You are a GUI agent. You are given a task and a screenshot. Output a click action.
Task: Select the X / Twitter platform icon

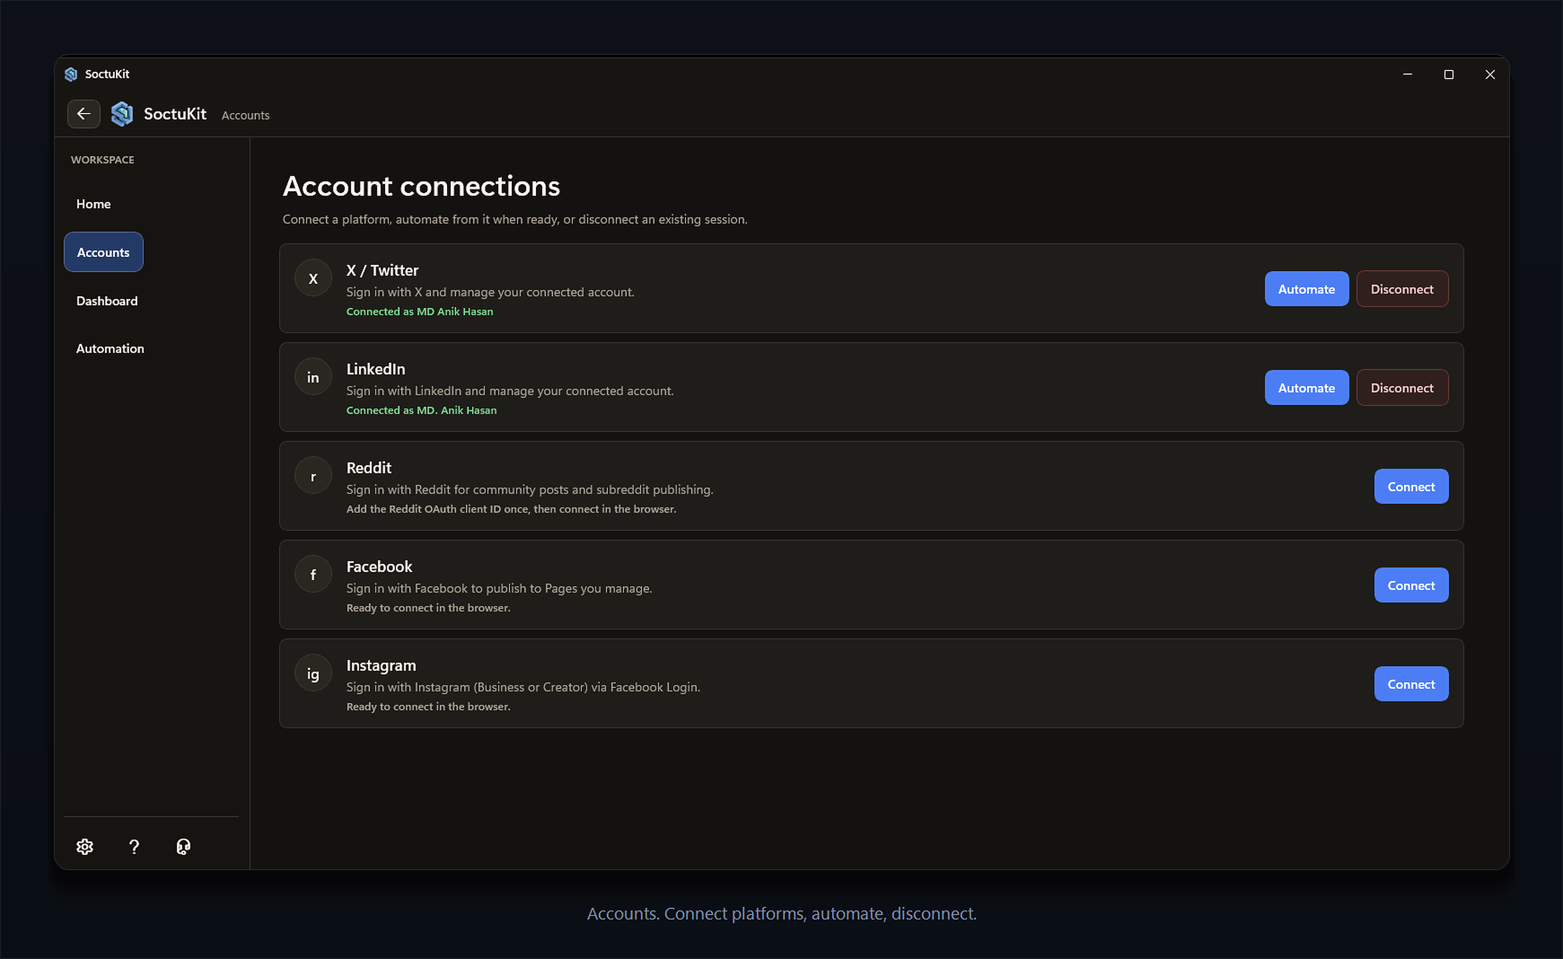pyautogui.click(x=313, y=277)
